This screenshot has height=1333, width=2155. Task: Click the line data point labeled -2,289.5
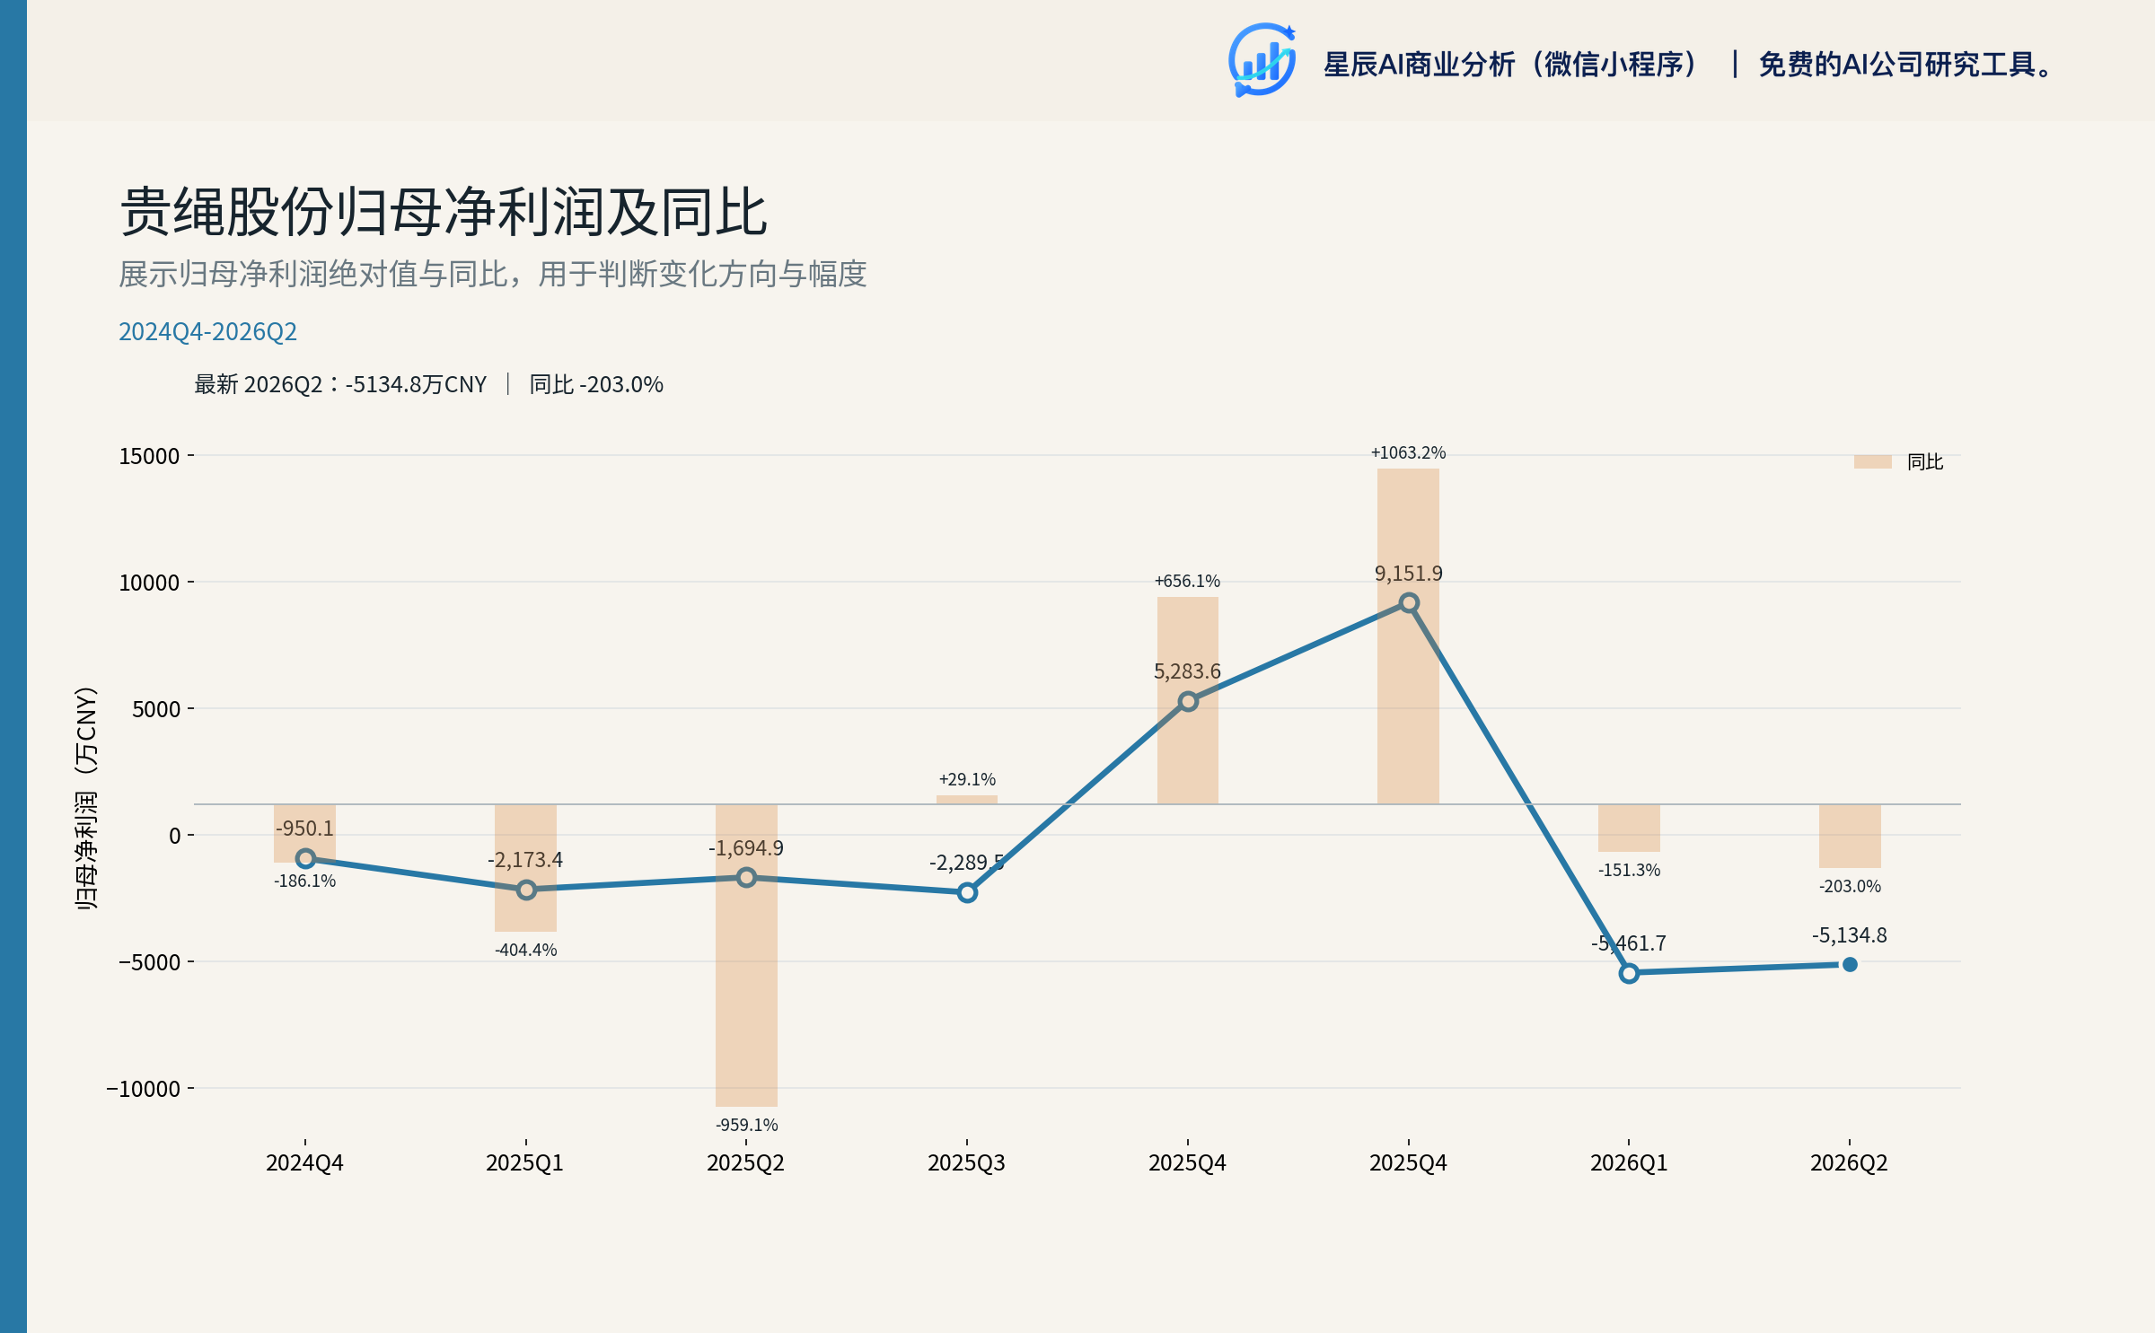point(967,892)
